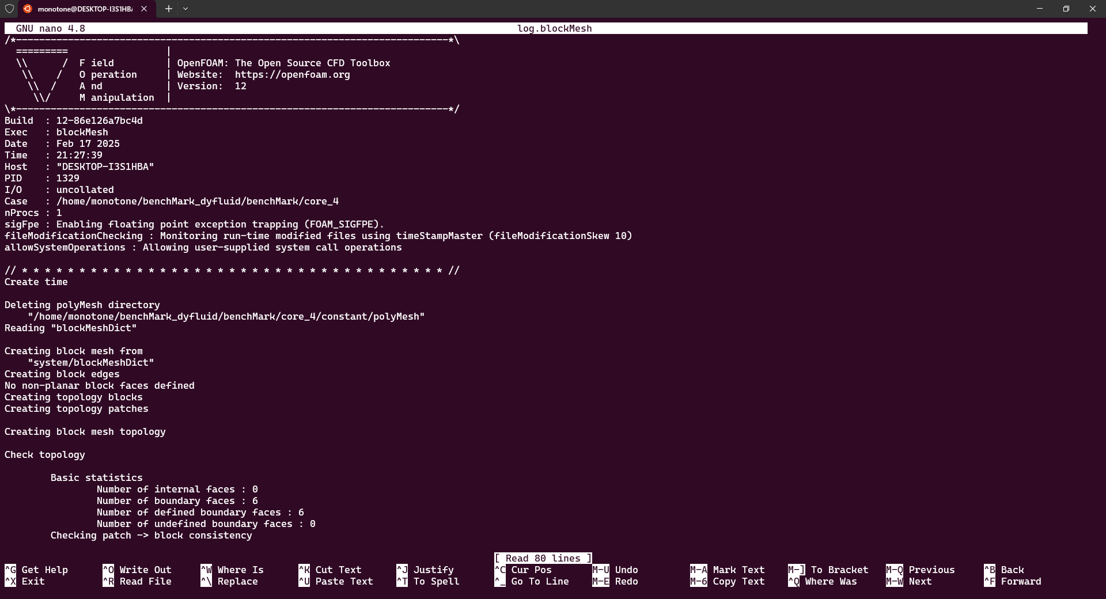Click the M-E Redo shortcut
1106x599 pixels.
[615, 581]
